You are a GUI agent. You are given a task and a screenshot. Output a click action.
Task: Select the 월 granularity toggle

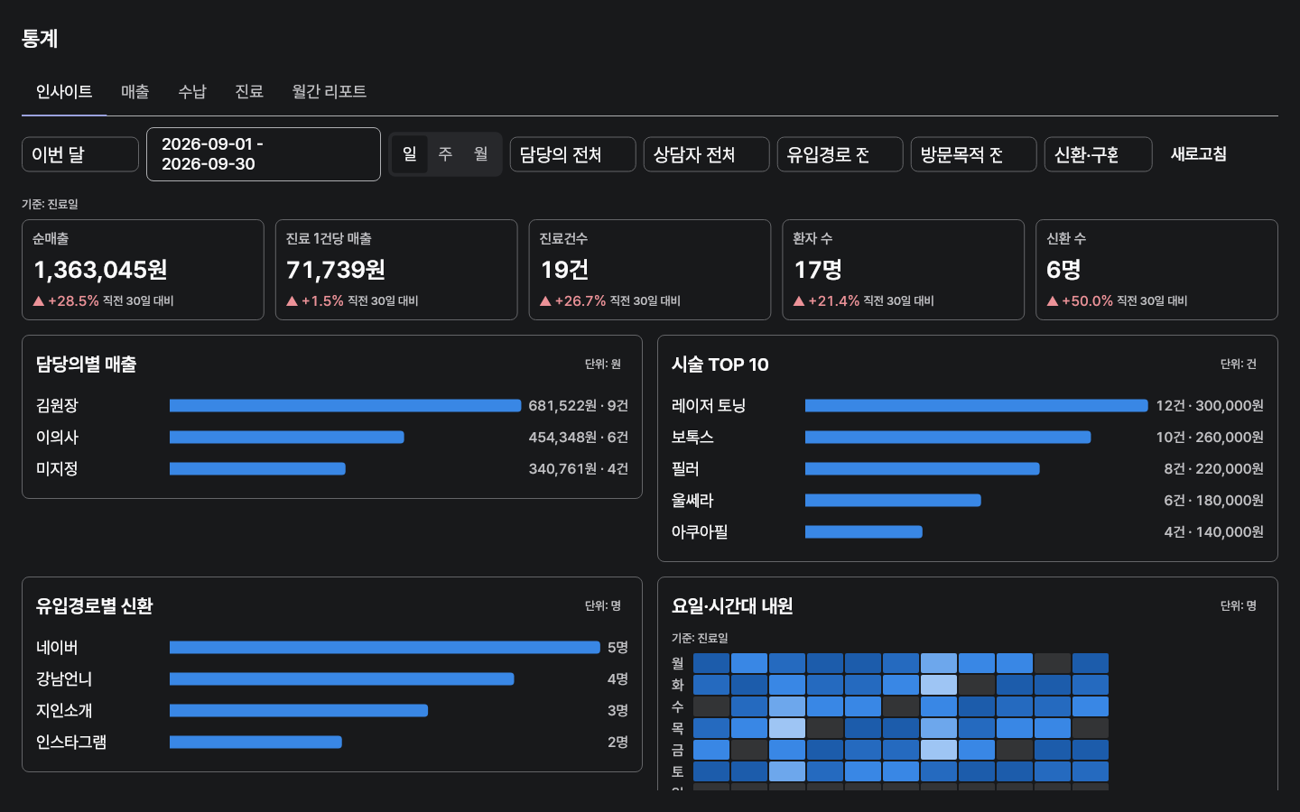click(481, 154)
